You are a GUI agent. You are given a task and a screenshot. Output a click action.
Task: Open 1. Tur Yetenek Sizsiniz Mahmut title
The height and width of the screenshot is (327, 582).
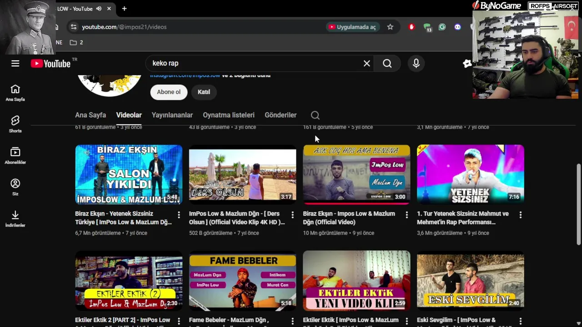(x=463, y=218)
